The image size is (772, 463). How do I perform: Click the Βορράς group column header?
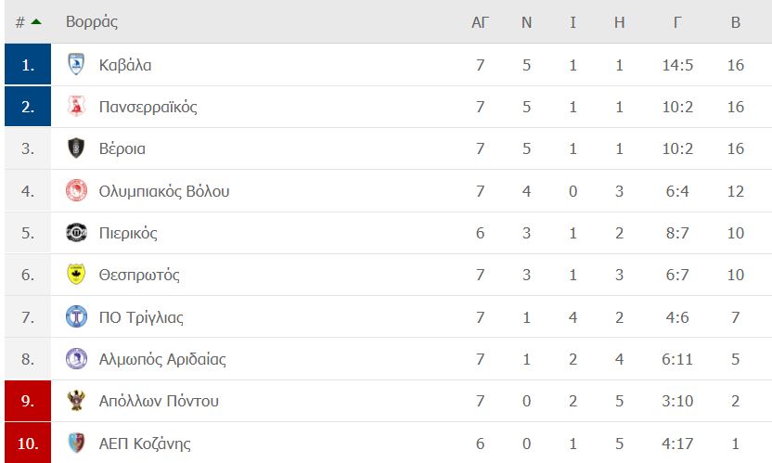point(92,22)
